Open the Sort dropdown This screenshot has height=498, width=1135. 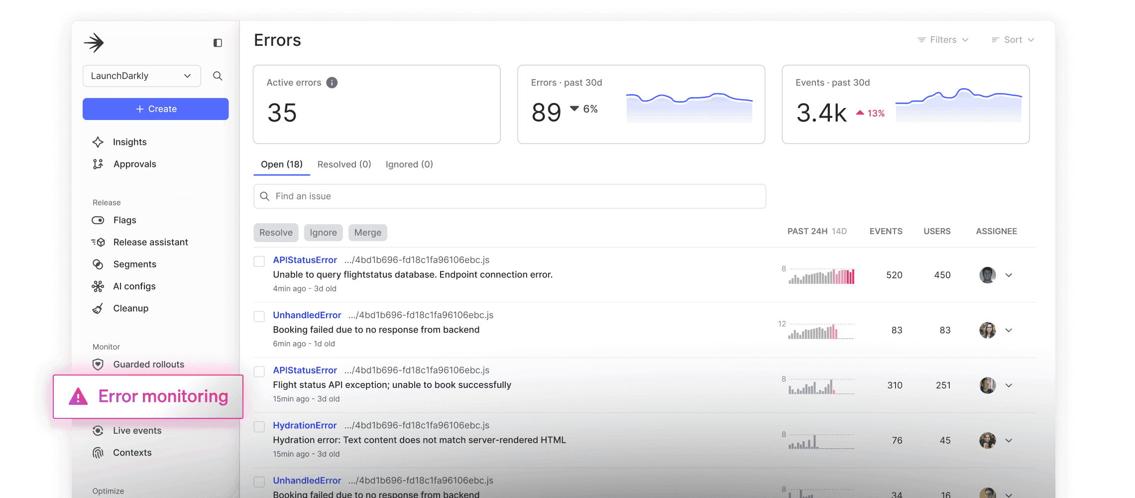[1013, 40]
